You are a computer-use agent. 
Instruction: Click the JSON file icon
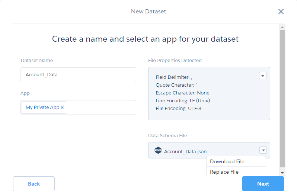(158, 151)
